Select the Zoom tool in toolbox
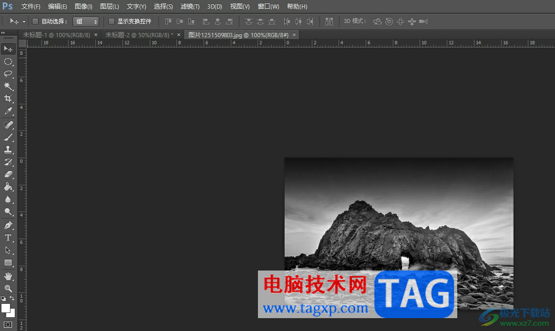The width and height of the screenshot is (555, 331). pos(8,288)
